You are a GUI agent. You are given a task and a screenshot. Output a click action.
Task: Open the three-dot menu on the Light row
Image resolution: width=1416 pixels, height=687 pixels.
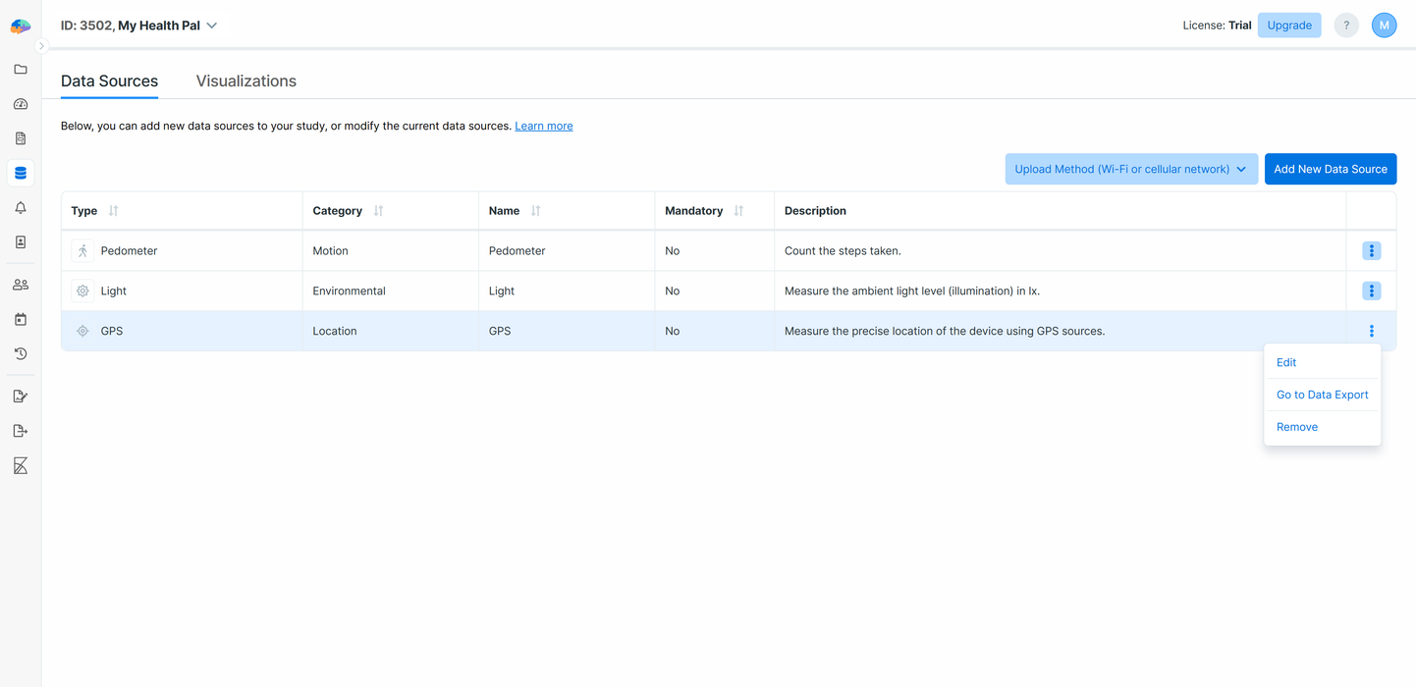pos(1371,291)
